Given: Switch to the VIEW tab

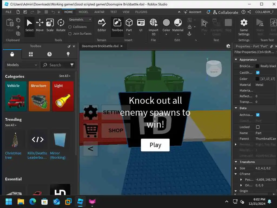Looking at the screenshot, I should coord(126,12).
